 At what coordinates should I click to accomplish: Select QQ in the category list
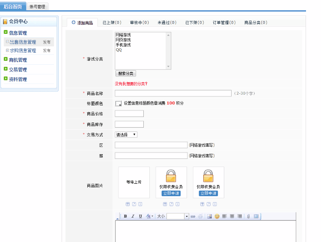(119, 50)
